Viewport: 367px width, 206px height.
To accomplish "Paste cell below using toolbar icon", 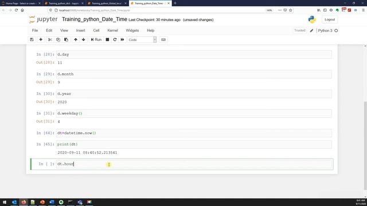I will pyautogui.click(x=67, y=39).
